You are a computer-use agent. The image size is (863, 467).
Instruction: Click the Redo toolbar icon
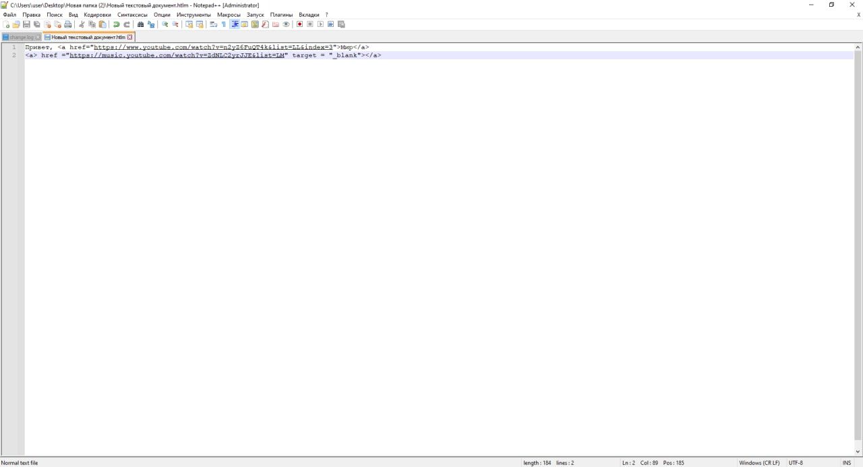pos(126,24)
